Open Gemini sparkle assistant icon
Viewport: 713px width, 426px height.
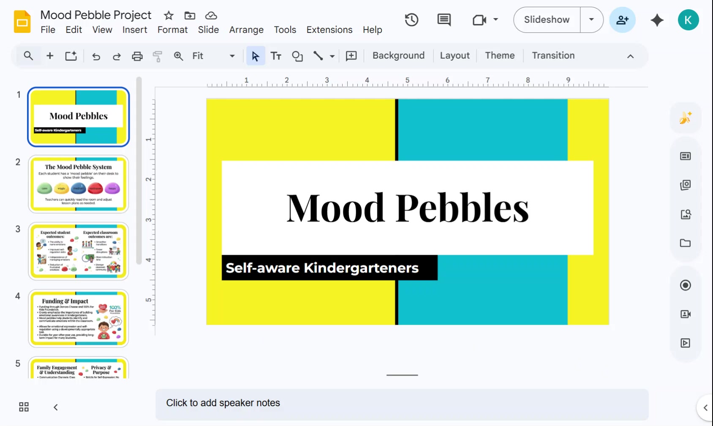click(x=657, y=20)
